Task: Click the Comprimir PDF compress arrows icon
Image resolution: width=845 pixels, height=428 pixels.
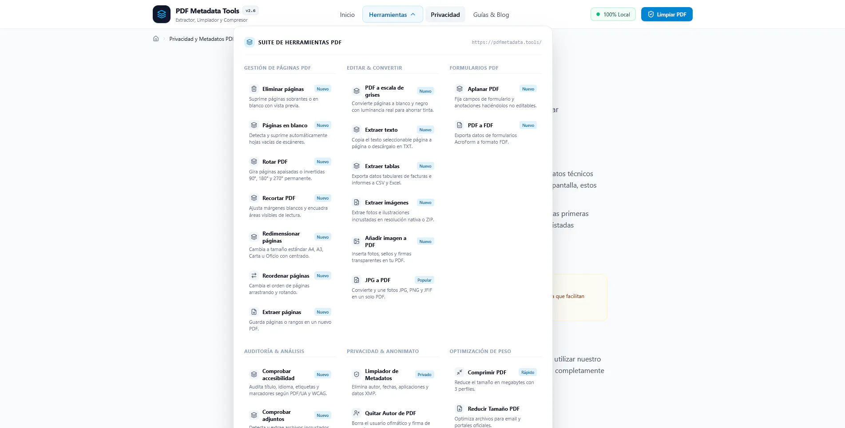Action: 460,372
